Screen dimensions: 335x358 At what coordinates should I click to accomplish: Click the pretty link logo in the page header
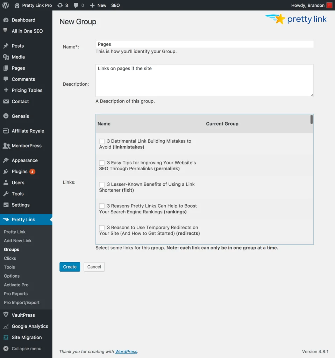point(295,19)
